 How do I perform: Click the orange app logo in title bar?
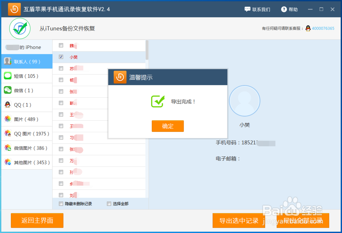pos(14,9)
